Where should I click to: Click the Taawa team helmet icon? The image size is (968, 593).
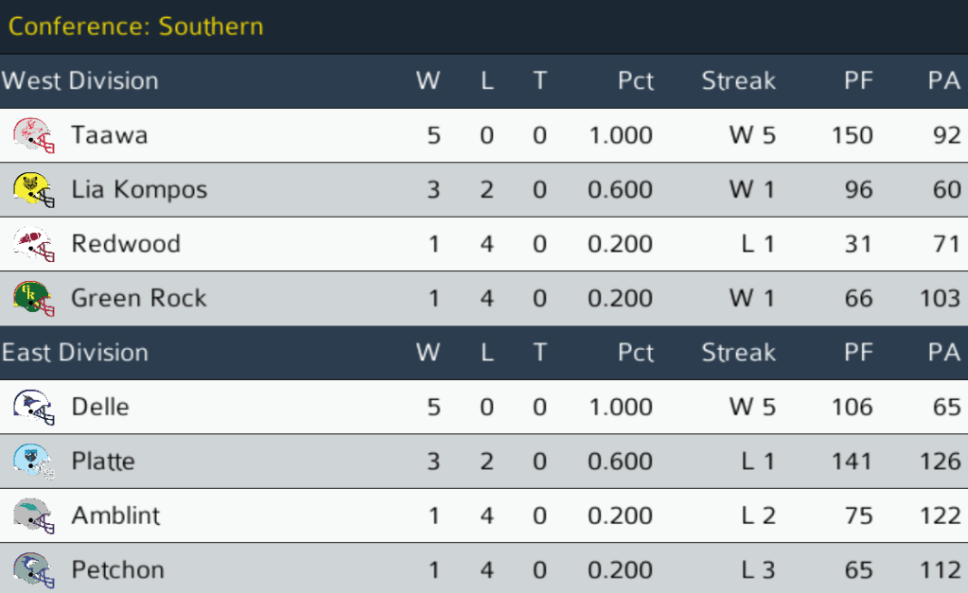click(33, 135)
